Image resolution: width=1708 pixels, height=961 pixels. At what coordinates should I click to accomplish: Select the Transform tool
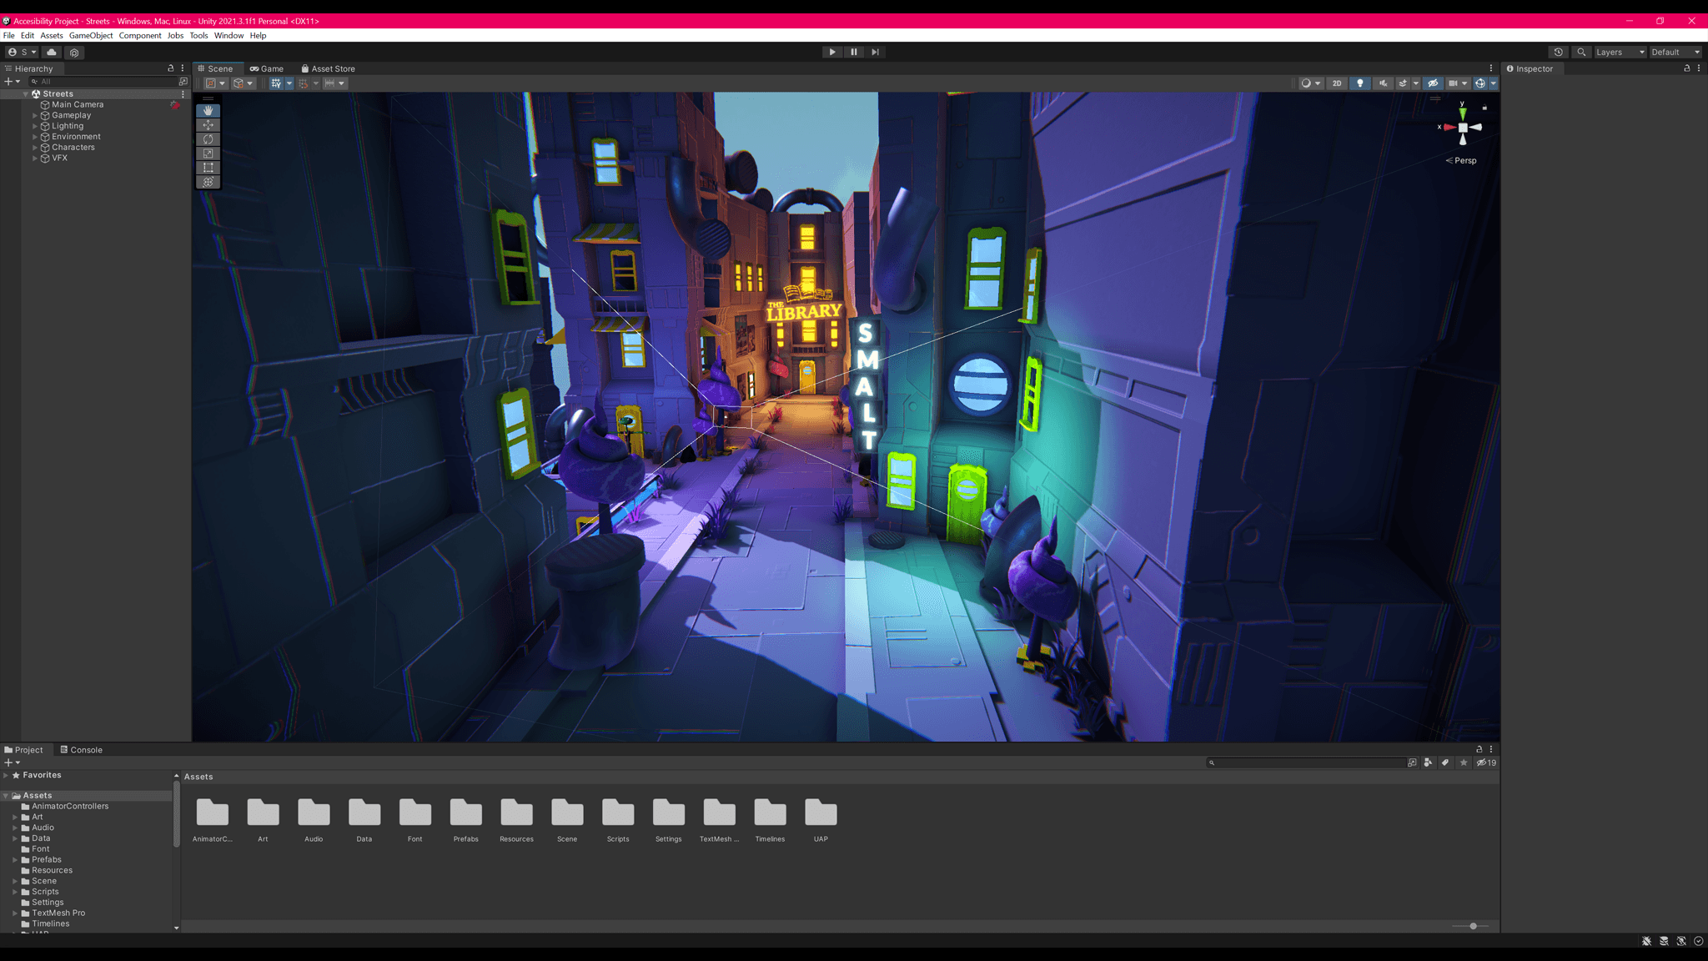point(208,182)
